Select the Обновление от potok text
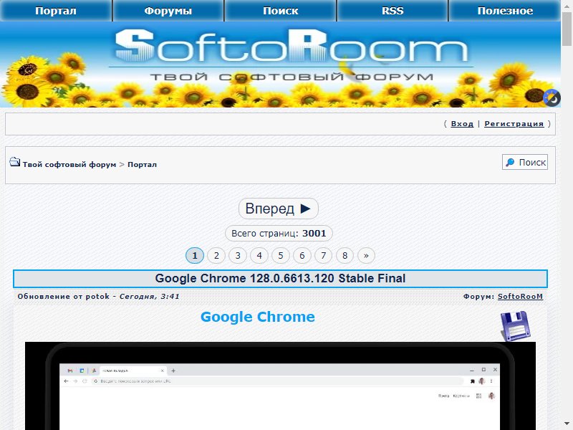This screenshot has width=573, height=430. click(63, 297)
